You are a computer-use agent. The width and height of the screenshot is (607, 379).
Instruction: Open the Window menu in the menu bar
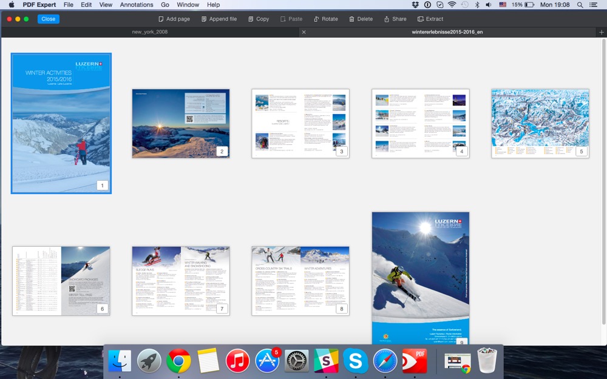coord(188,5)
